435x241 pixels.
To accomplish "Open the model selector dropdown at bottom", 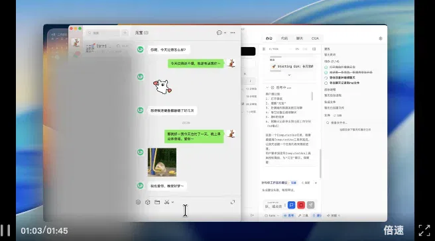I will coord(272,215).
